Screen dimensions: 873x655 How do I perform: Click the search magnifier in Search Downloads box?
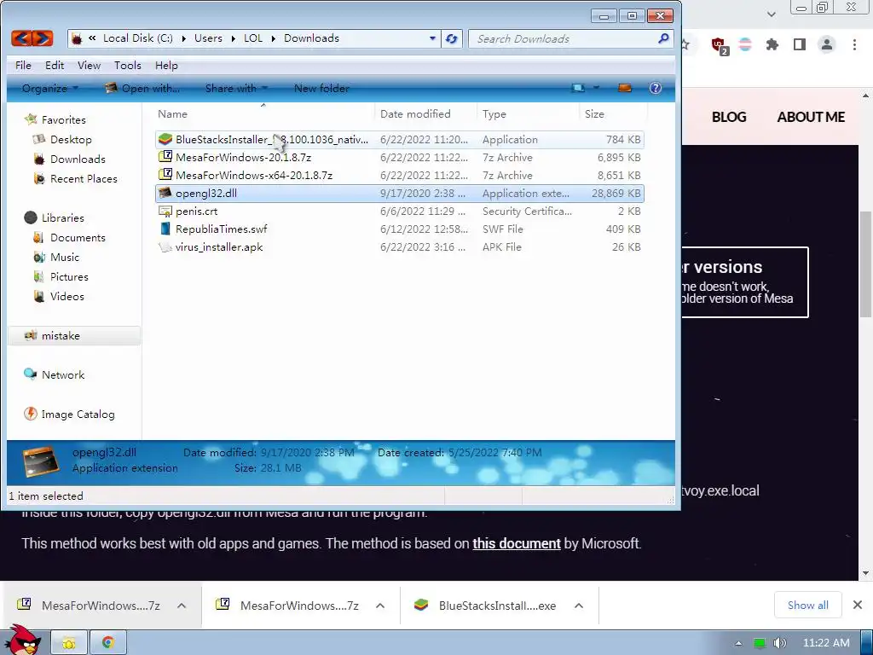point(663,38)
